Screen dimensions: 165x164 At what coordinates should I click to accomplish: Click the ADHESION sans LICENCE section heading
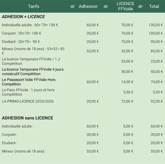[x=27, y=118]
